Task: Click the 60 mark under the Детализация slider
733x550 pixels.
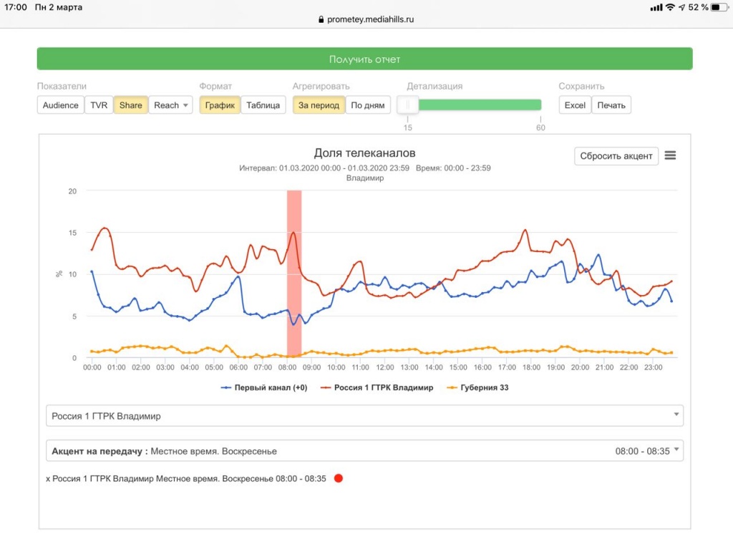Action: 540,127
